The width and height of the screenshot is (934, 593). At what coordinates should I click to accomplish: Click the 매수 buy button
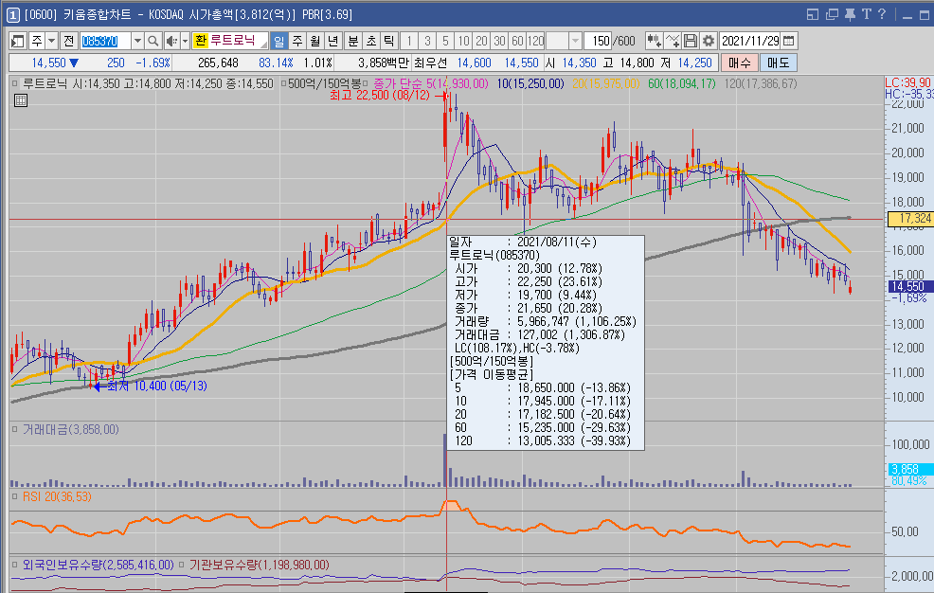tap(739, 63)
